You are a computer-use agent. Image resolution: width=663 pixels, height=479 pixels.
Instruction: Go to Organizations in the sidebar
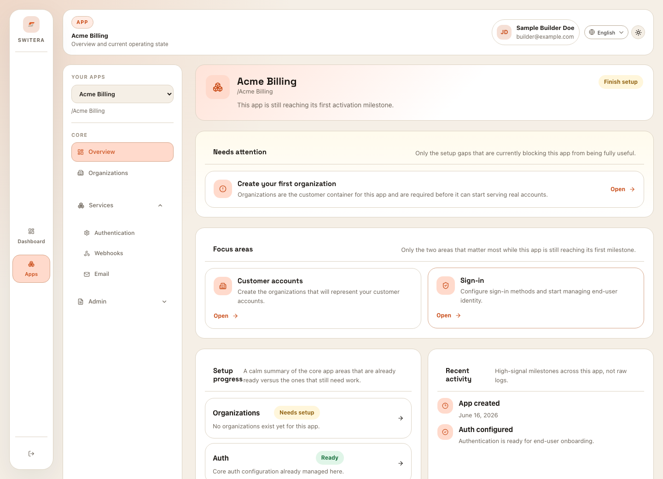point(122,173)
